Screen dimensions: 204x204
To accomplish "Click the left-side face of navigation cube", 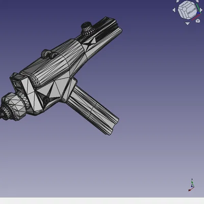I will (x=182, y=14).
